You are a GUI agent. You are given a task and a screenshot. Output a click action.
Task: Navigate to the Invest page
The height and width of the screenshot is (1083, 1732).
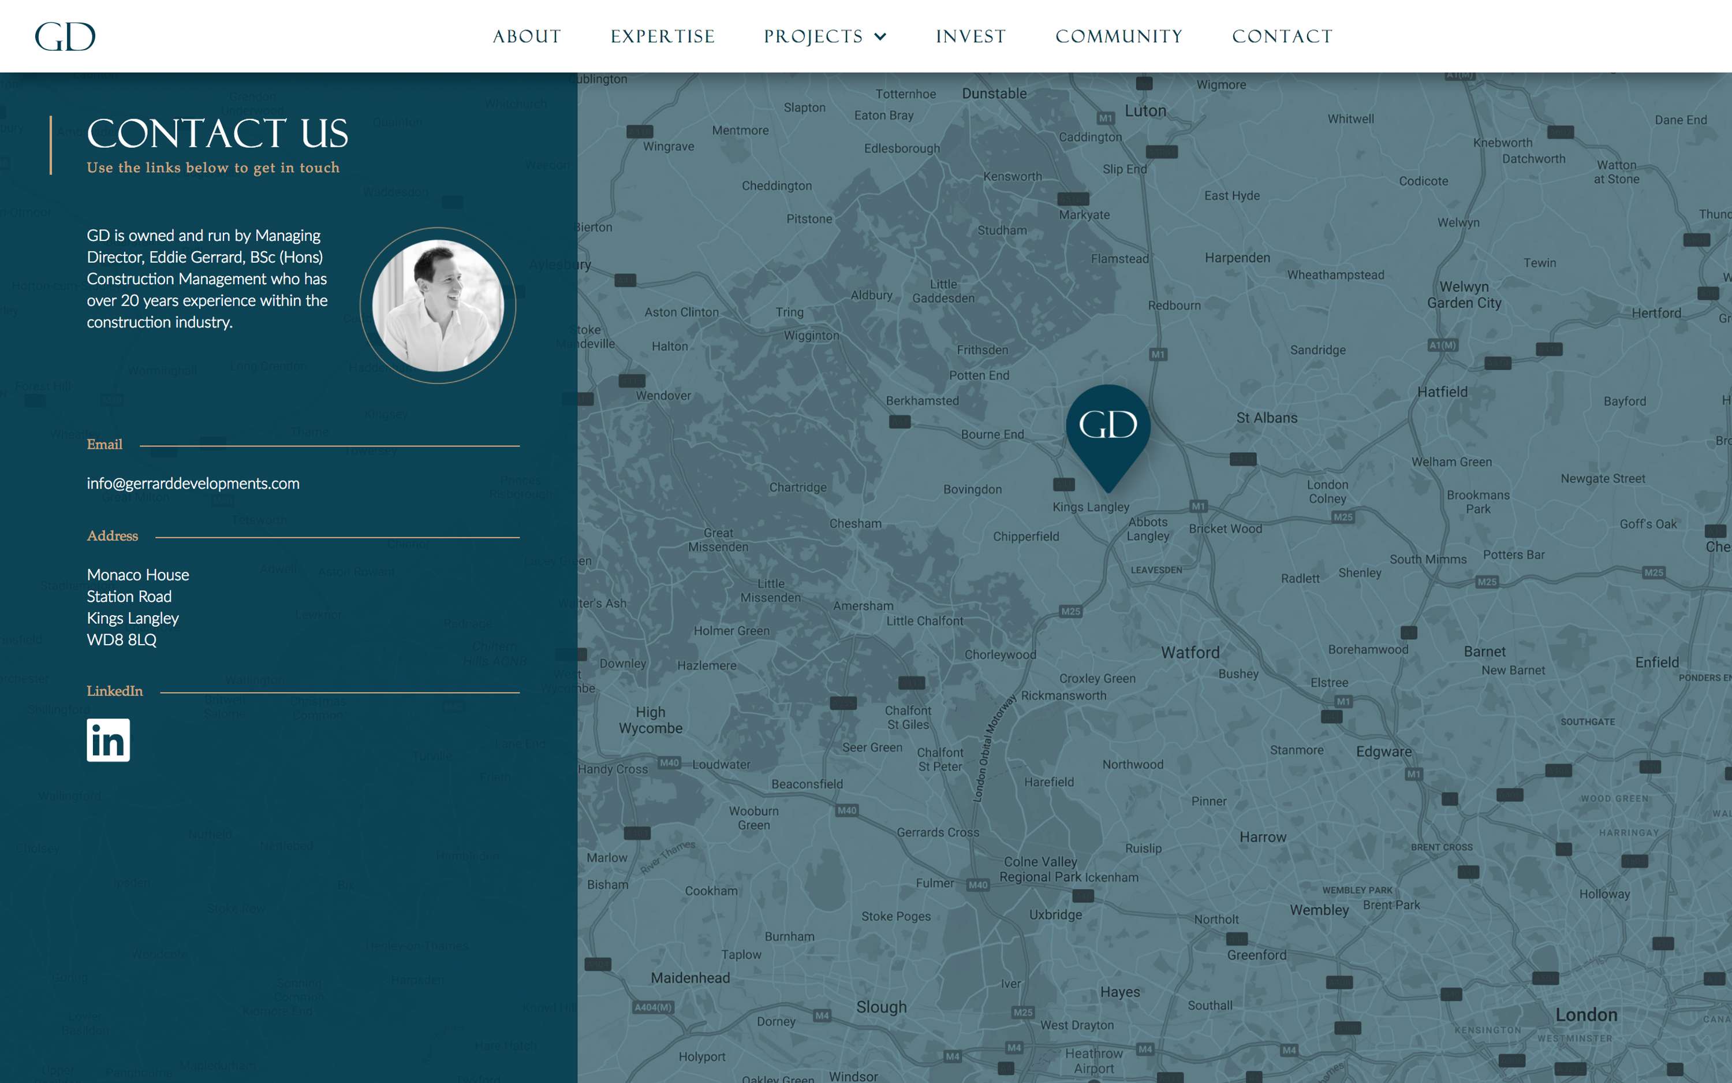pos(970,36)
